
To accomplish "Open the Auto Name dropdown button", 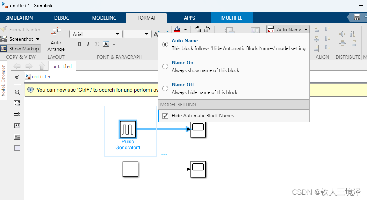I will [288, 30].
